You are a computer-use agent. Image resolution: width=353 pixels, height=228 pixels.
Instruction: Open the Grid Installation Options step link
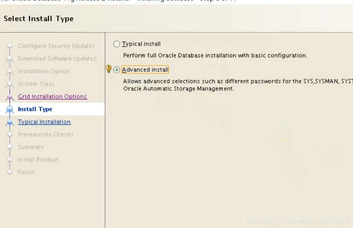click(x=53, y=97)
